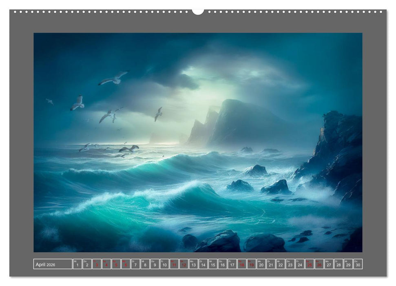Click the red Saturday 11 cell

pos(174,264)
